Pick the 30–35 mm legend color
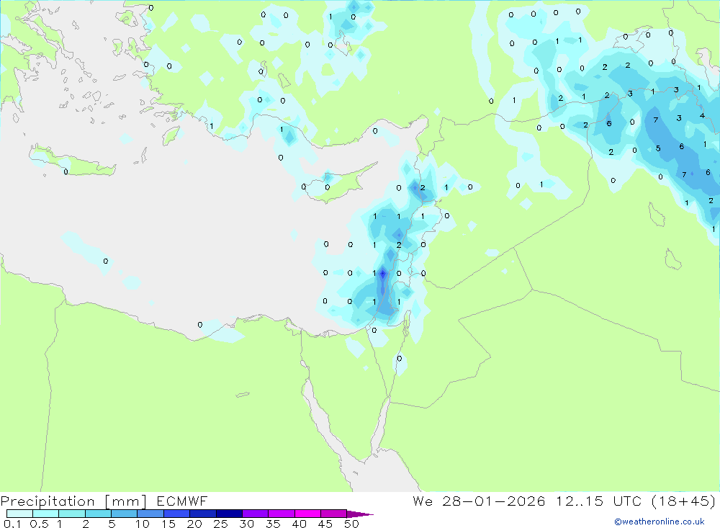The width and height of the screenshot is (720, 528). [255, 514]
